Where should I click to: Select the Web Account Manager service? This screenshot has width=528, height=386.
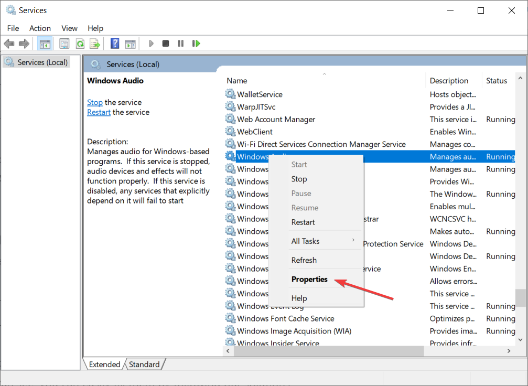(x=370, y=119)
